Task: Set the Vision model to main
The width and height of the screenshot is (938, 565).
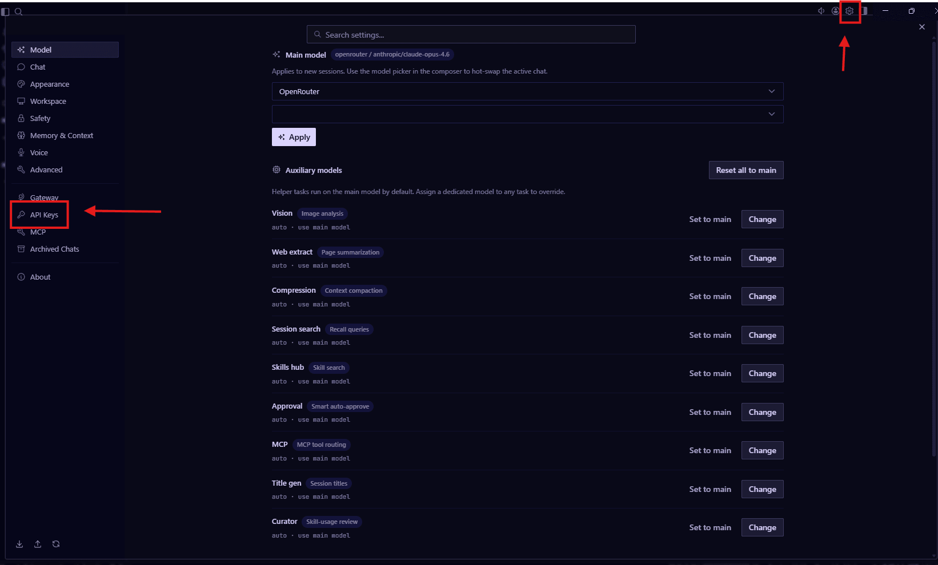Action: point(710,219)
